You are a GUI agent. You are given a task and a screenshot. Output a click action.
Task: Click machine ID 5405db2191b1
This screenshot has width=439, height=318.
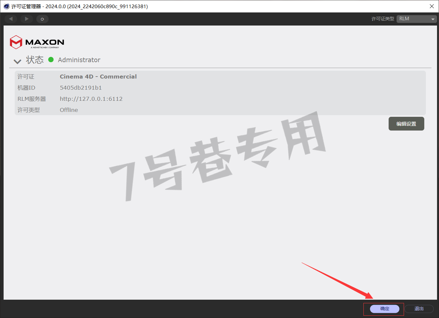pos(81,88)
